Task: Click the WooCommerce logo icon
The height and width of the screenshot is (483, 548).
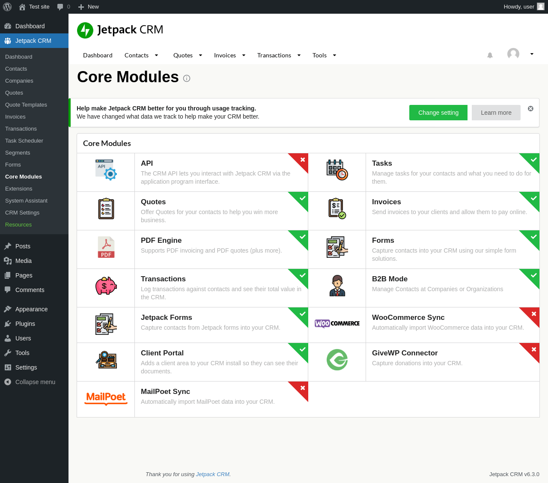Action: [337, 323]
